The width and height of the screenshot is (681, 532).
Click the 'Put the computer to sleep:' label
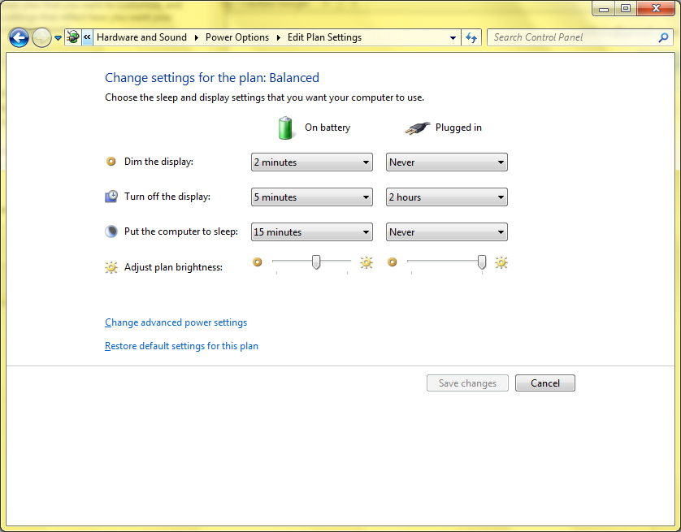pyautogui.click(x=181, y=231)
